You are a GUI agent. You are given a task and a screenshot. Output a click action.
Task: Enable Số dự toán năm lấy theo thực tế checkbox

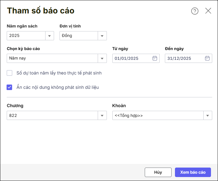(x=9, y=73)
